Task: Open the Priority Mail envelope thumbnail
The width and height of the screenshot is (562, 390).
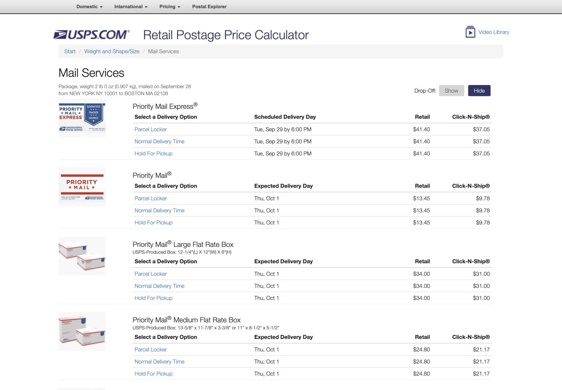Action: [82, 187]
